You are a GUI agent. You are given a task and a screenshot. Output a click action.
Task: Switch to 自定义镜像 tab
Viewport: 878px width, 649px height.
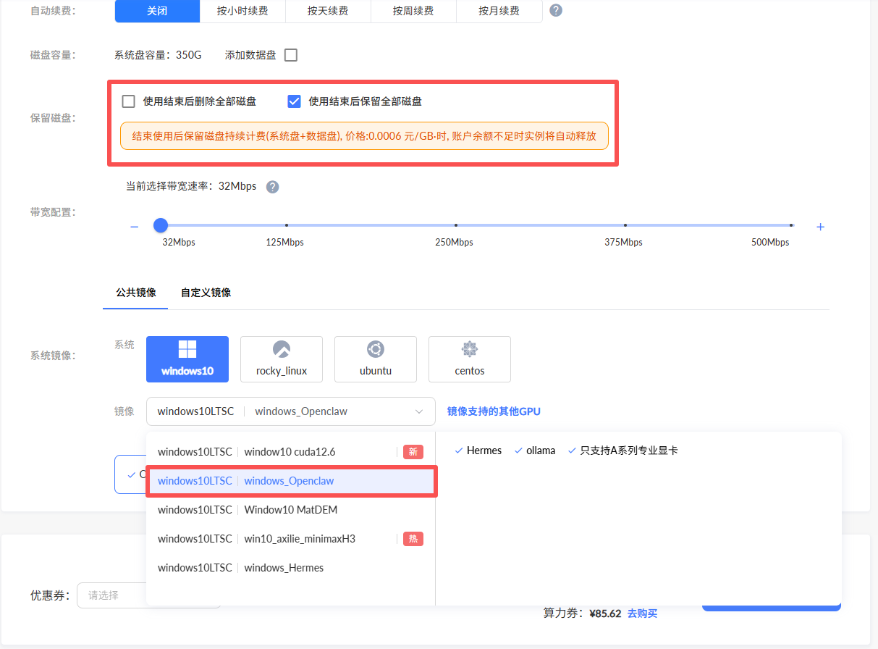(206, 293)
